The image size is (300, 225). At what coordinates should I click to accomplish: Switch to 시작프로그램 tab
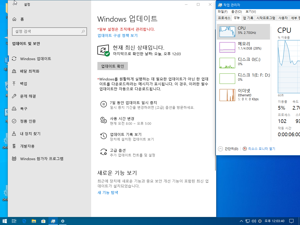[x=266, y=18]
